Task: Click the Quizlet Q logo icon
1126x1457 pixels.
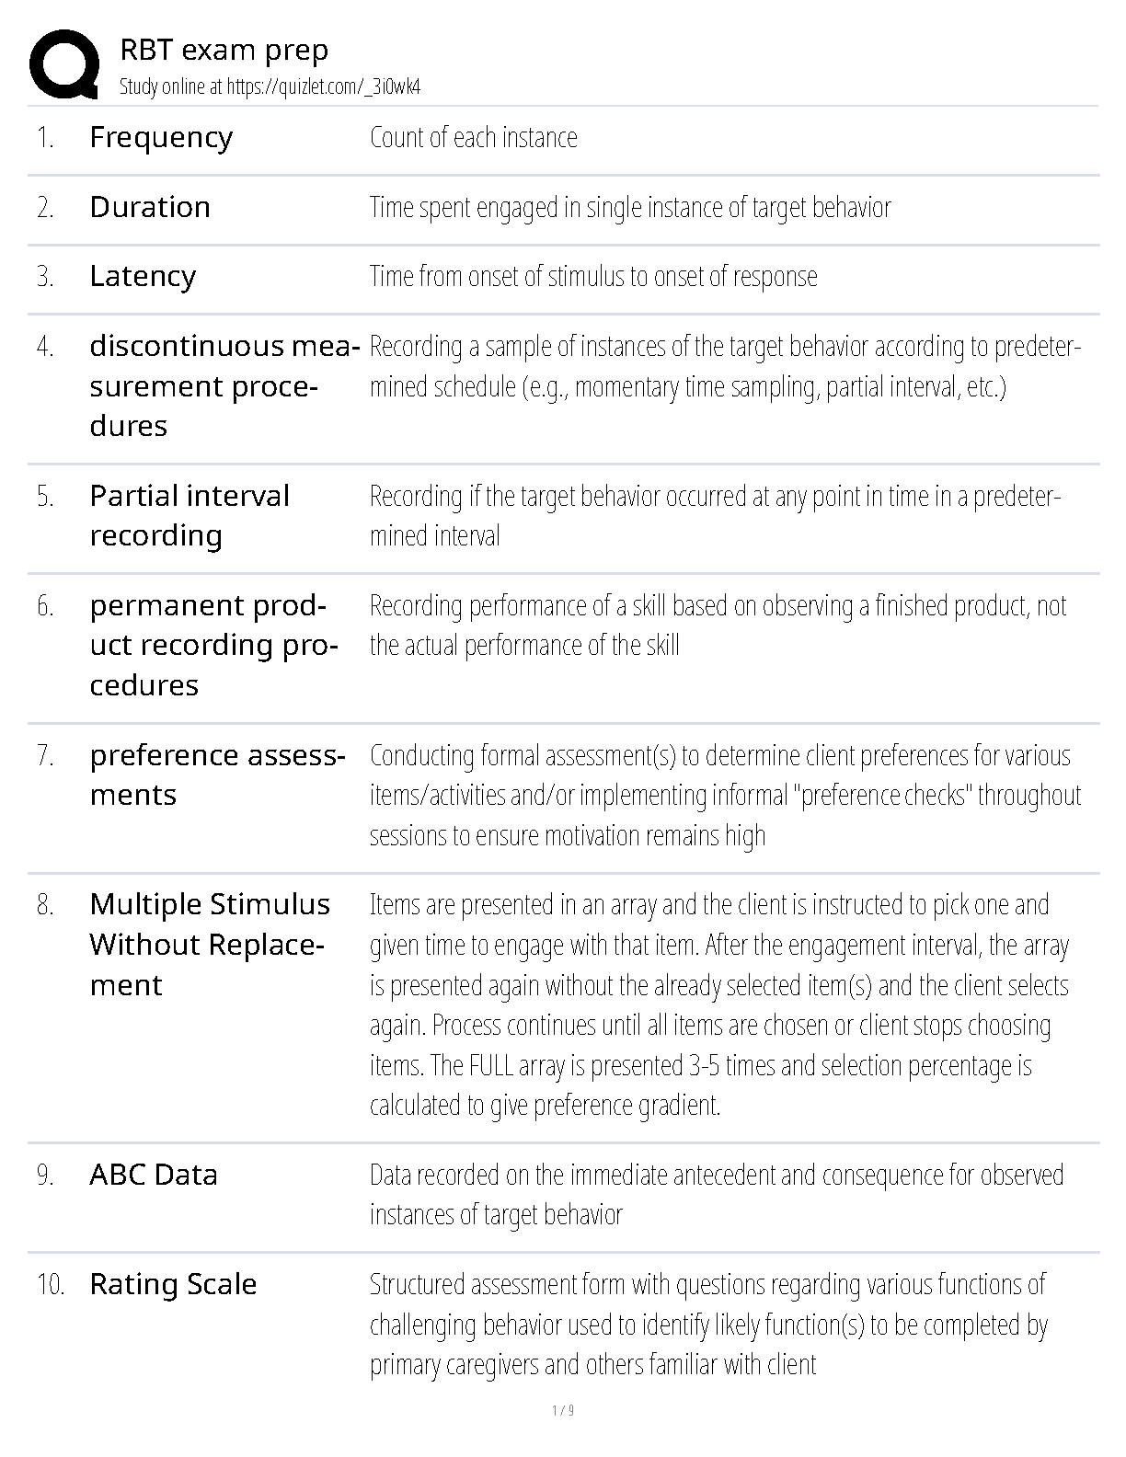Action: click(x=64, y=63)
